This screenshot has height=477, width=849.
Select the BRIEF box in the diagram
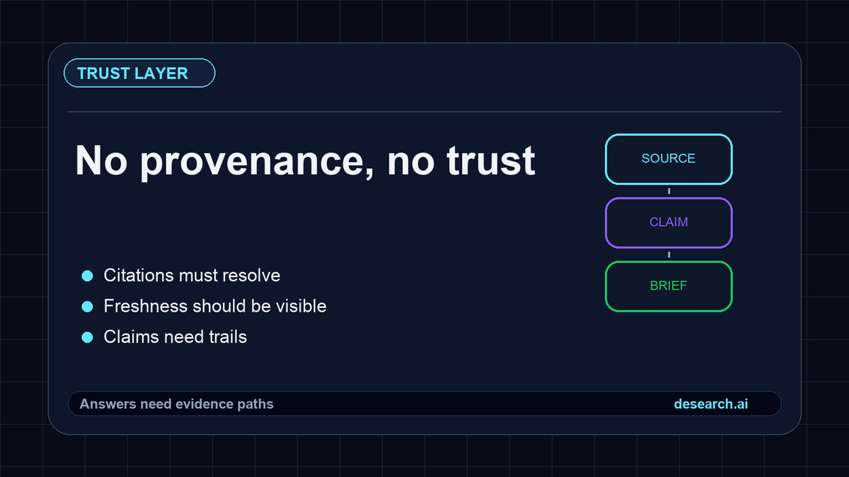pos(669,286)
